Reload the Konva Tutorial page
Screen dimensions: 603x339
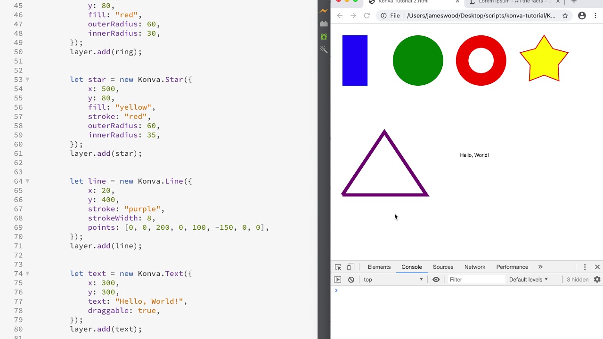click(x=367, y=16)
